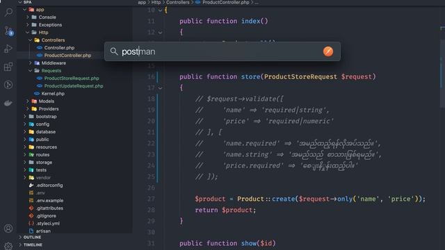Collapse the Requests folder
445x250 pixels.
[31, 71]
